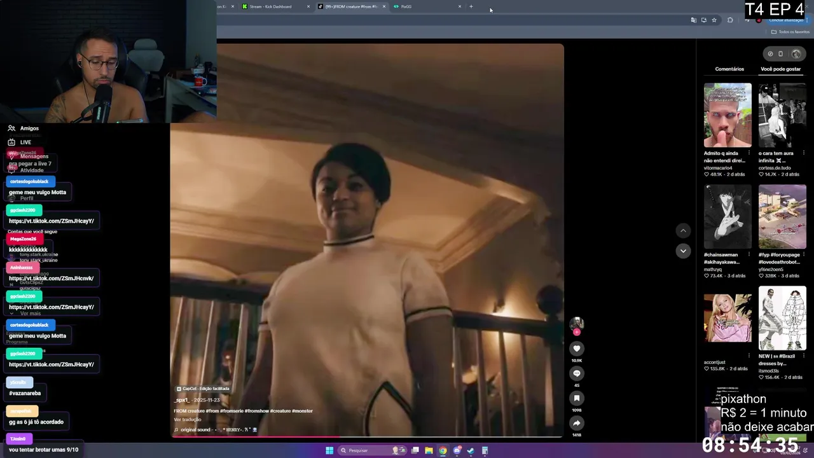Close the Stream - Kick Dashboard tab
This screenshot has width=814, height=458.
point(308,6)
